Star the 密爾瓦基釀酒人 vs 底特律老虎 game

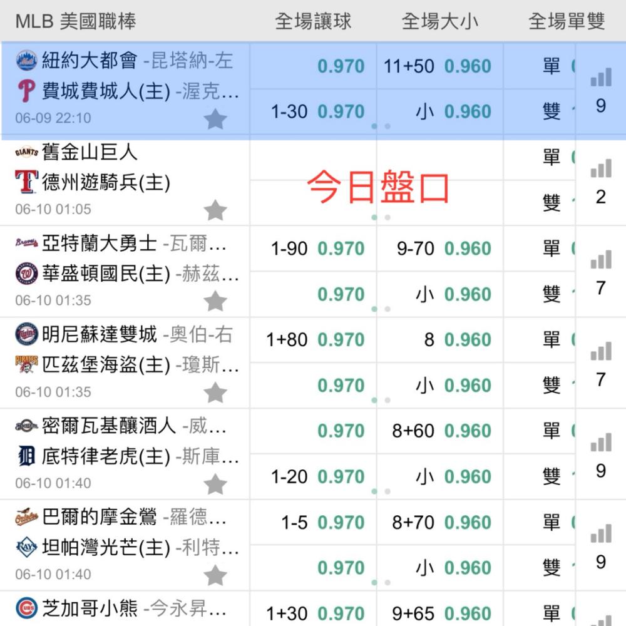click(215, 484)
